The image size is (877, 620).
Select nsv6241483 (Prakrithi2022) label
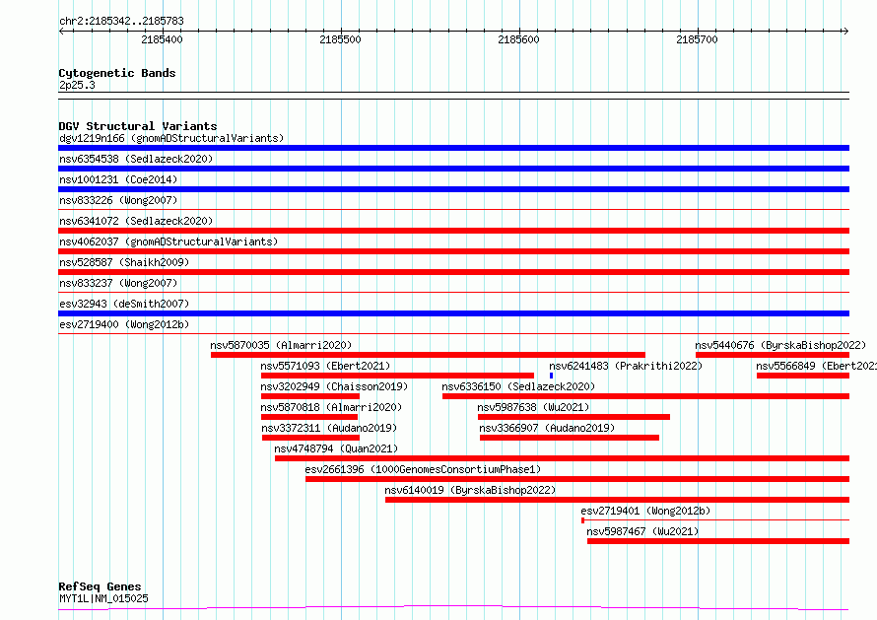[x=626, y=366]
